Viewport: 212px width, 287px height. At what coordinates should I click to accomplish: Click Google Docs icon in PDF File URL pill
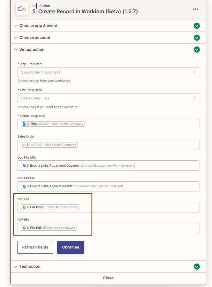coord(24,186)
